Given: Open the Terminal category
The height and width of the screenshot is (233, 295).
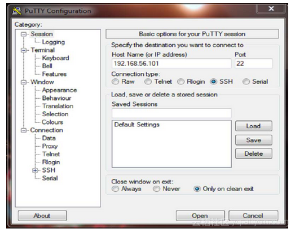Looking at the screenshot, I should tap(43, 50).
